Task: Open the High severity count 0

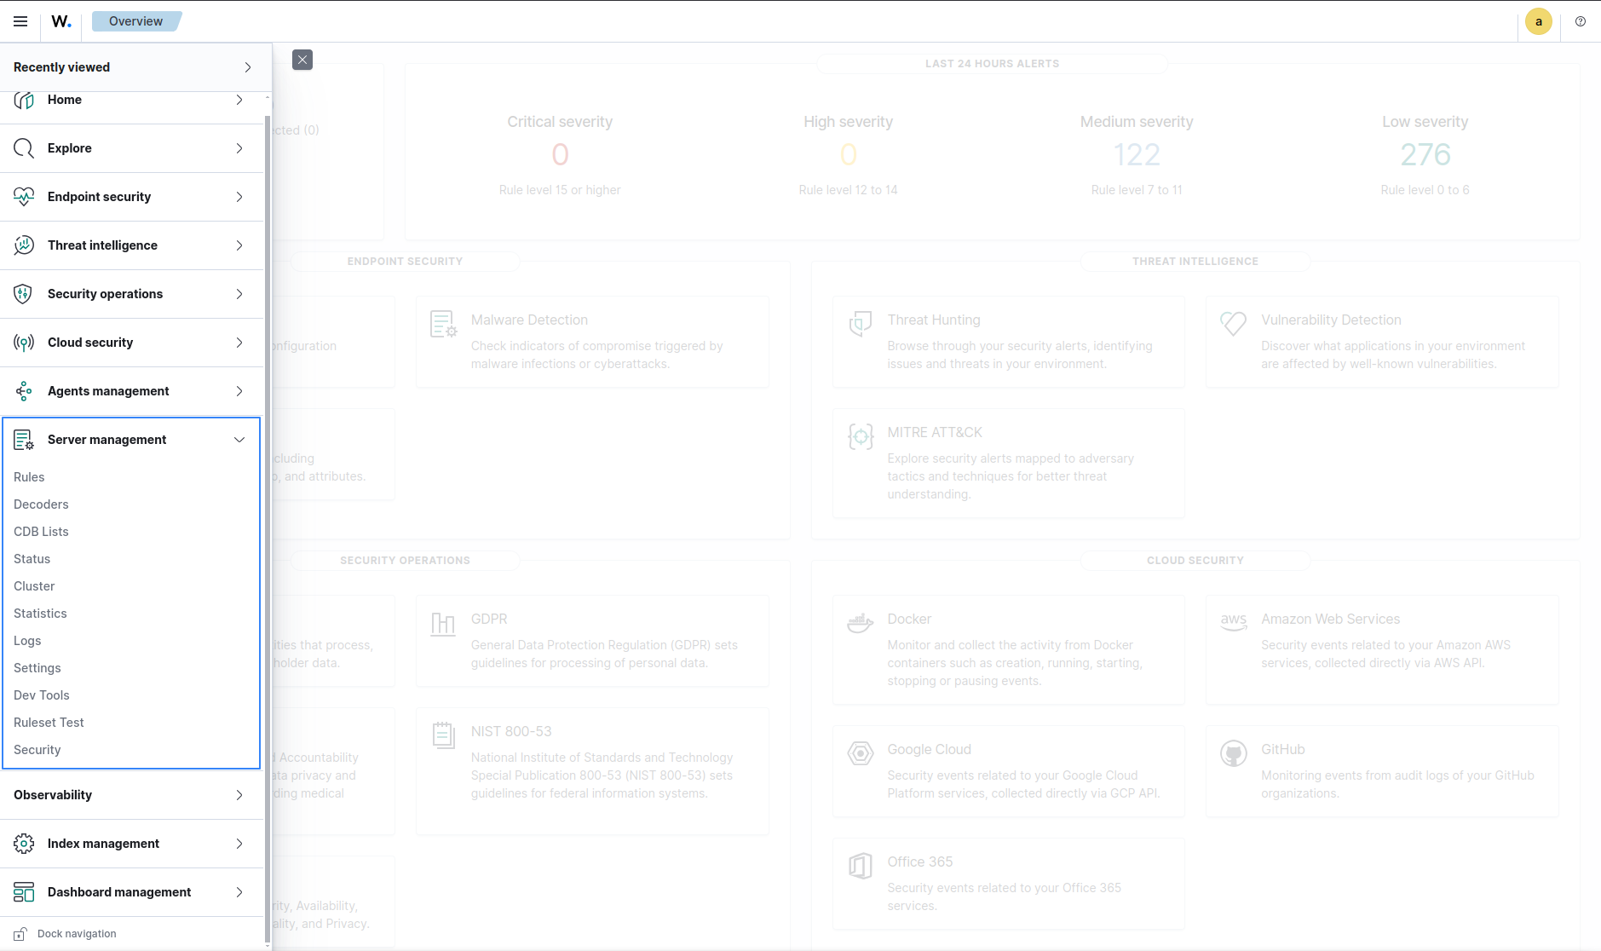Action: [x=849, y=154]
